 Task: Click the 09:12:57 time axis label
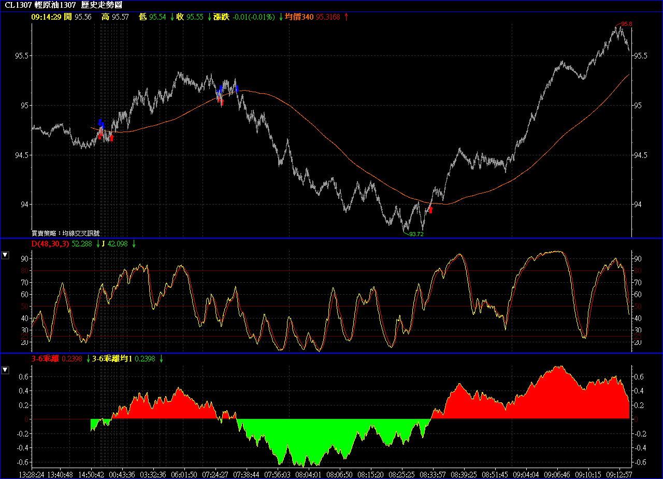[619, 474]
